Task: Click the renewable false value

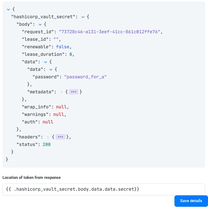Action: pyautogui.click(x=62, y=47)
